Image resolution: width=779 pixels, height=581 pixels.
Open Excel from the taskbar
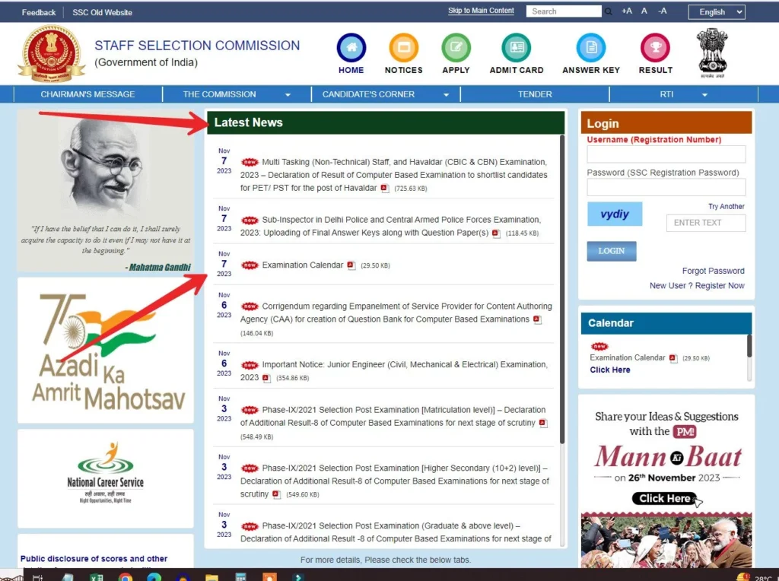(97, 577)
